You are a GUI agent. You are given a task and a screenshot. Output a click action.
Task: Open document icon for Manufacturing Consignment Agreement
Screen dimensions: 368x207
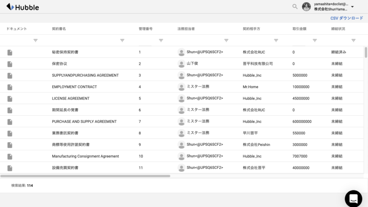[x=10, y=156]
